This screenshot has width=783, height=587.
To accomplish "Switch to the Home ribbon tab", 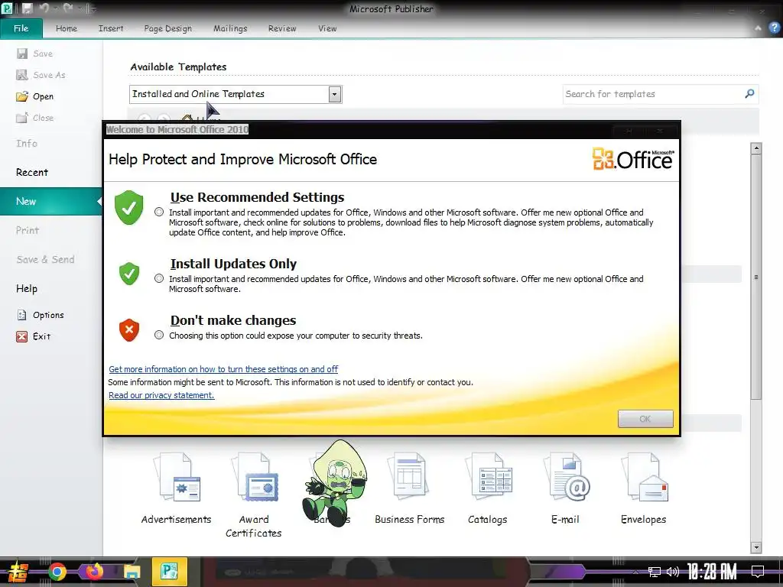I will (67, 28).
